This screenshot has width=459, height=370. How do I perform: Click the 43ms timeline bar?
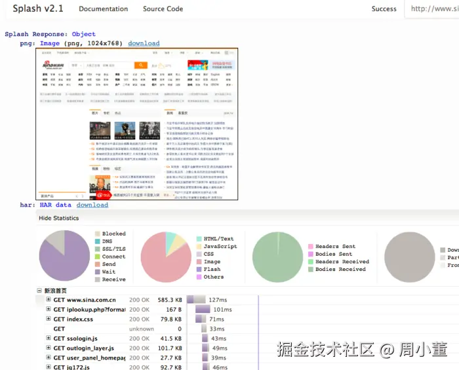[205, 338]
